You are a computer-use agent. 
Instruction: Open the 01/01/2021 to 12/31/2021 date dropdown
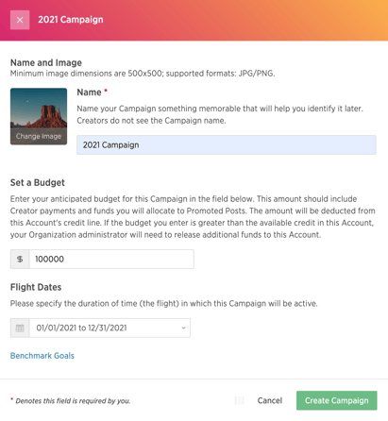coord(110,328)
